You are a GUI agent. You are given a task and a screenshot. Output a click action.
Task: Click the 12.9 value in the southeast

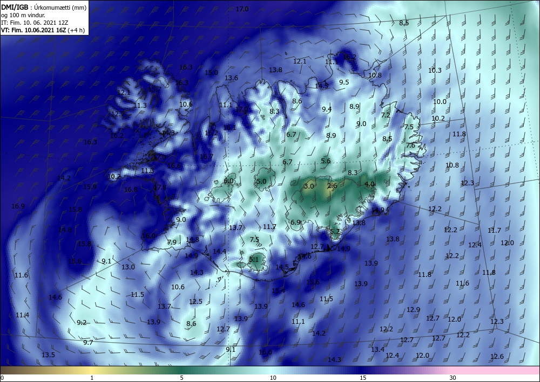[413, 309]
